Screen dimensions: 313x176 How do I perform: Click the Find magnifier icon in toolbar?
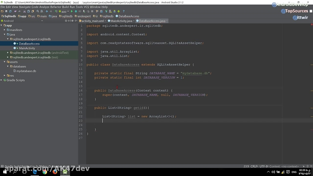pos(38,11)
